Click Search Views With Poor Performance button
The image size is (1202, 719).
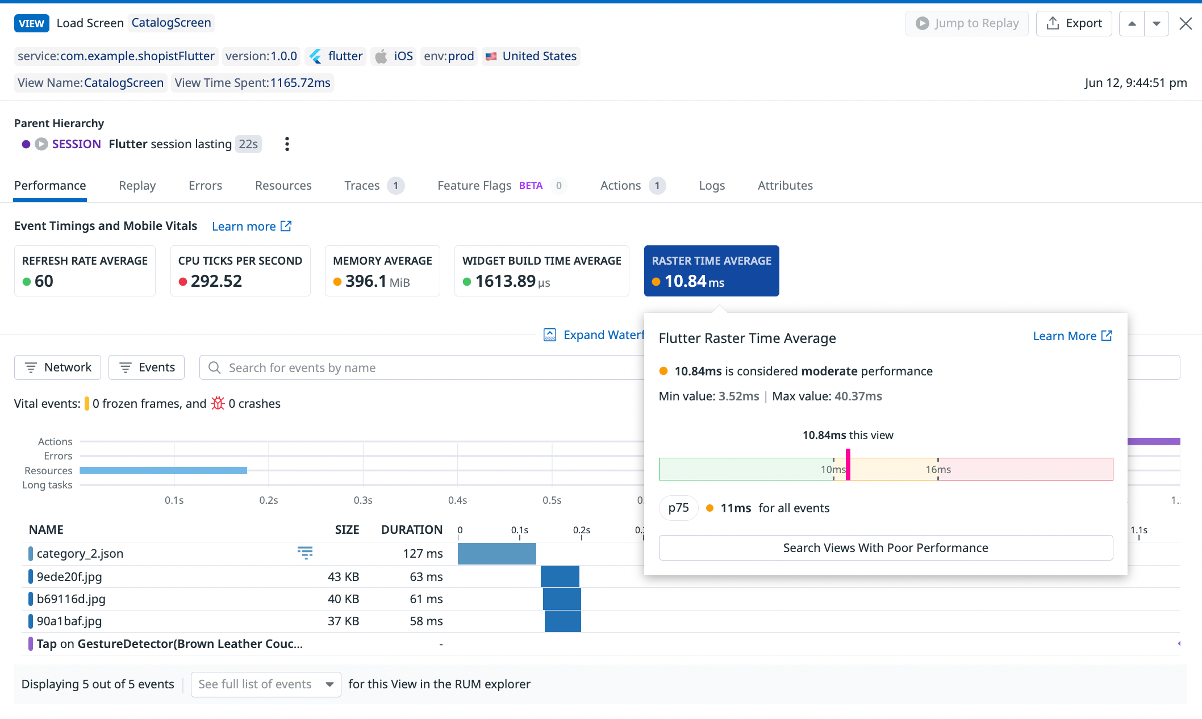tap(885, 548)
